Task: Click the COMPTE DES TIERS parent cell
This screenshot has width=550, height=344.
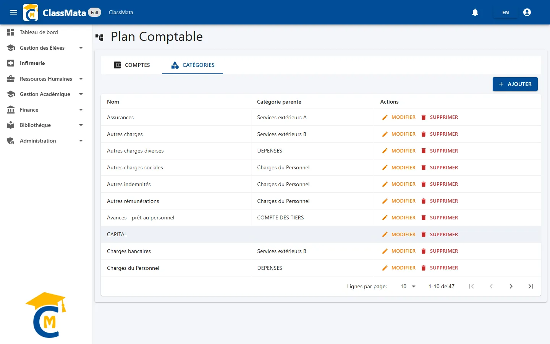Action: point(280,217)
